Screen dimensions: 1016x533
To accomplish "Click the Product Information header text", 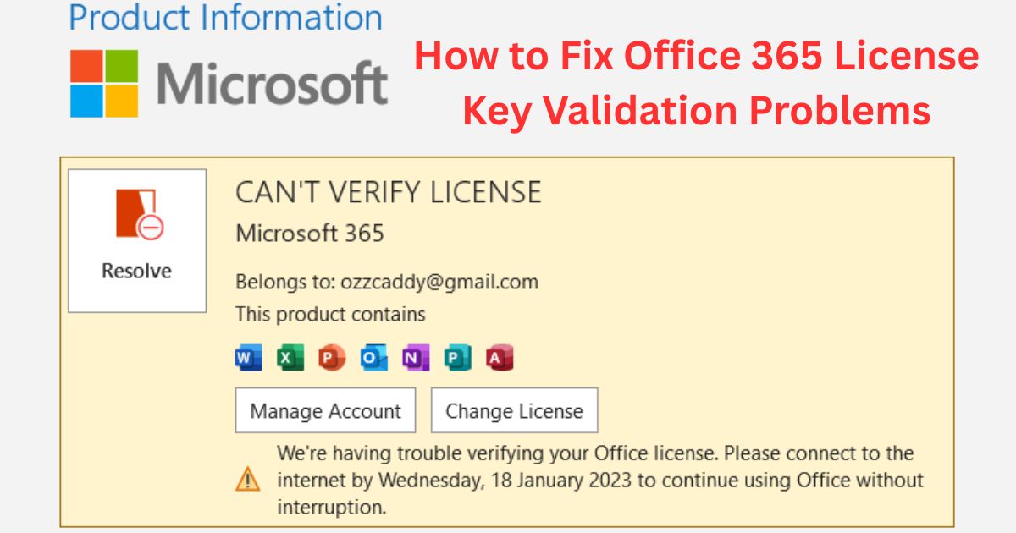I will pos(224,17).
